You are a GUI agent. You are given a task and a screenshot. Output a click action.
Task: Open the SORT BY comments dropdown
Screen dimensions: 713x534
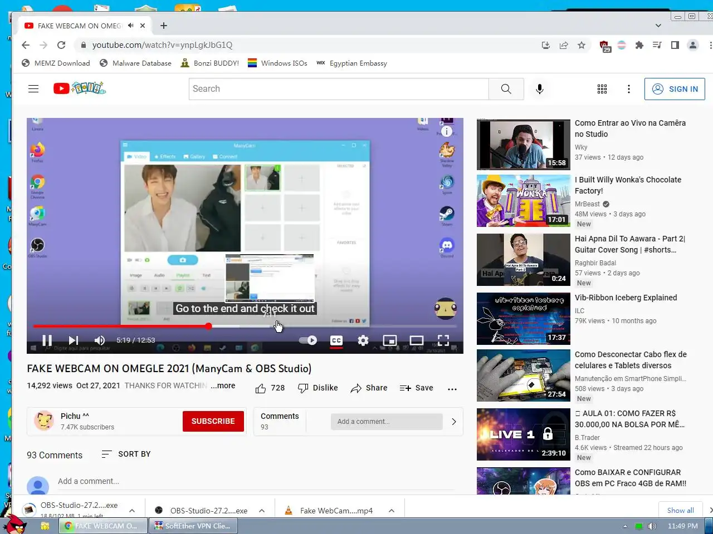pyautogui.click(x=126, y=454)
